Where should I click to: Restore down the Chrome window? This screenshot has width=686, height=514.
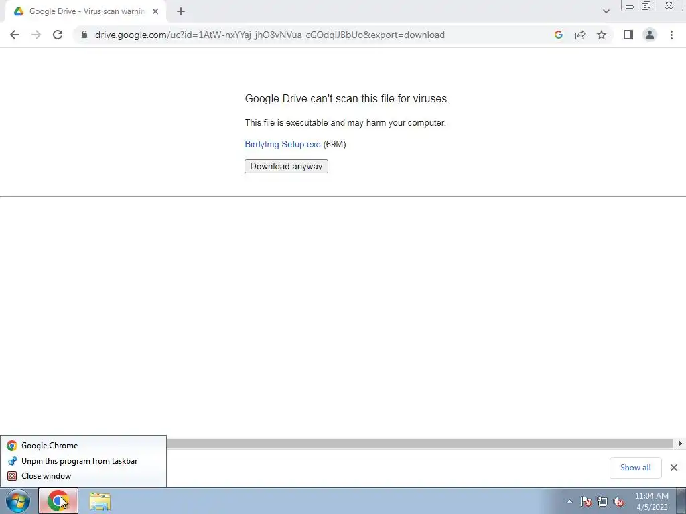coord(646,6)
